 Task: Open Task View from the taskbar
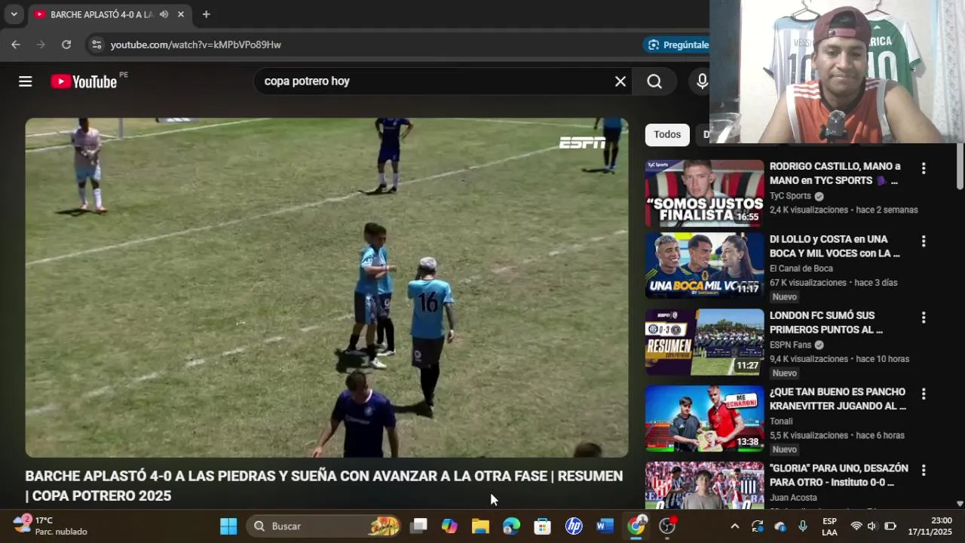[418, 526]
